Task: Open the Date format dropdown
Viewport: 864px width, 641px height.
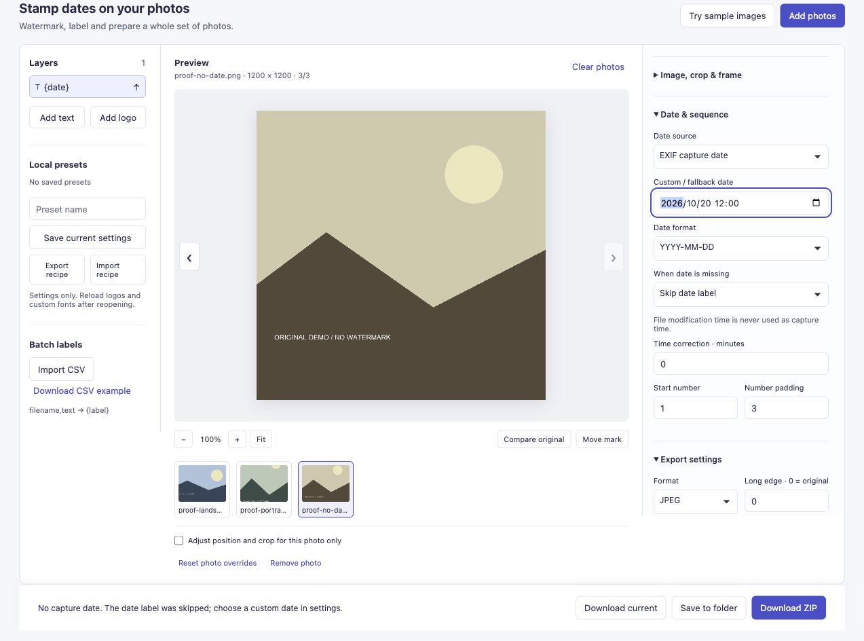Action: point(740,248)
